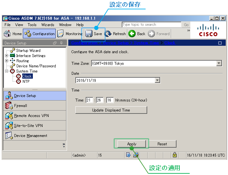Refresh the ASDM configuration

115,34
